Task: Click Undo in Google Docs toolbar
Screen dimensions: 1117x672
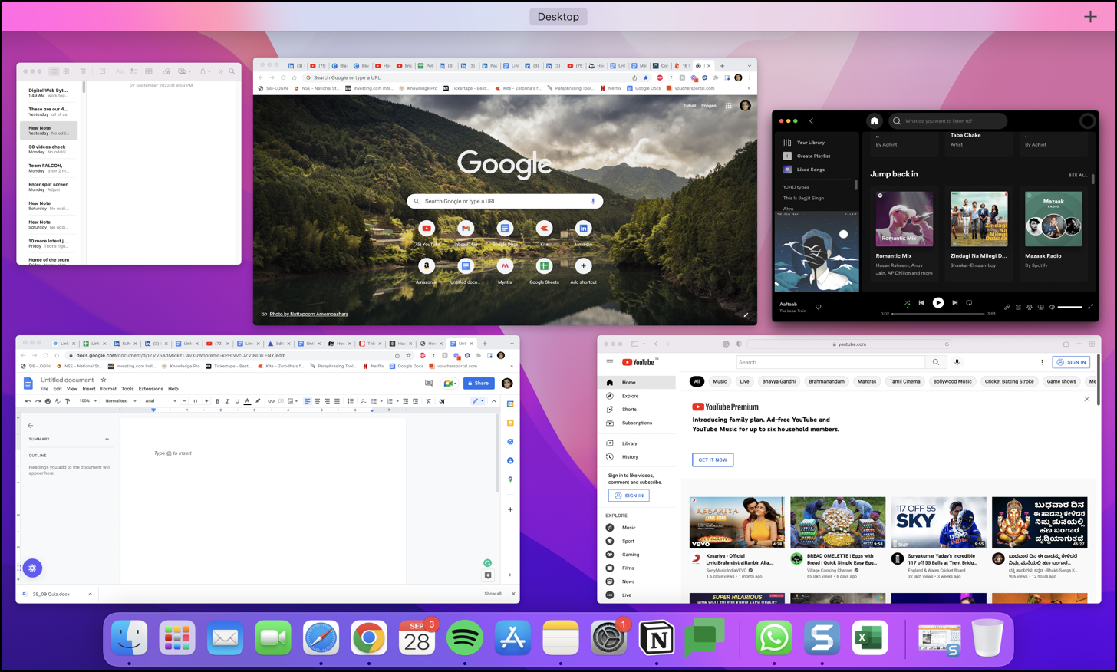Action: point(28,401)
